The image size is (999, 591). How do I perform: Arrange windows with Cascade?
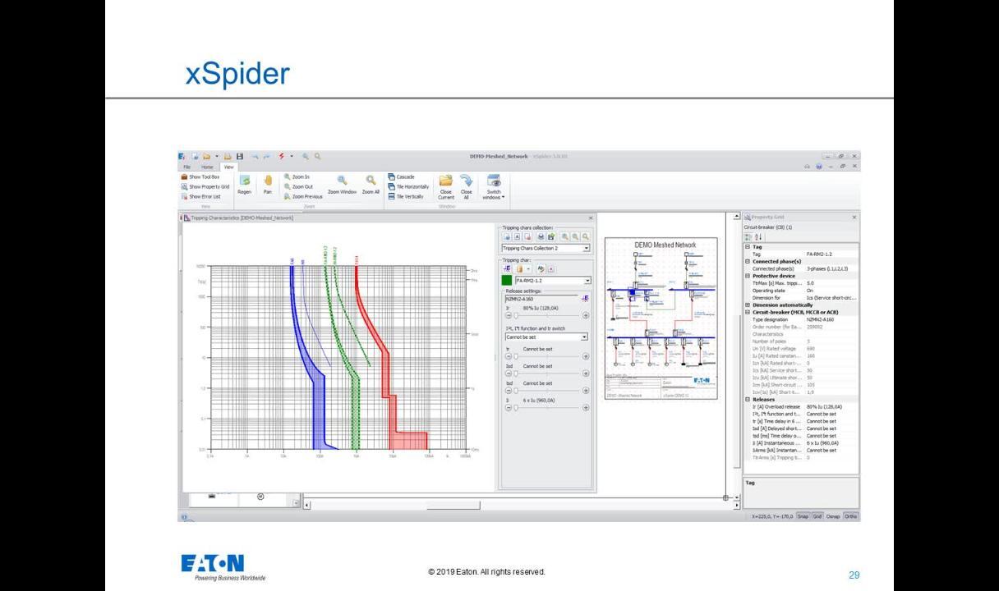401,176
